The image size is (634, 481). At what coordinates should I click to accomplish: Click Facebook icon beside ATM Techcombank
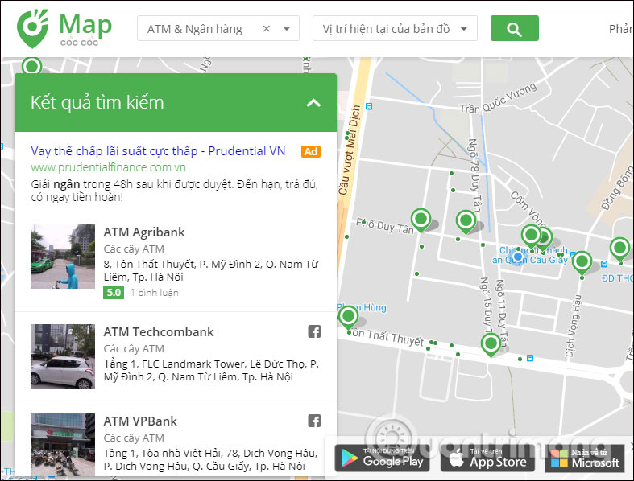(315, 331)
